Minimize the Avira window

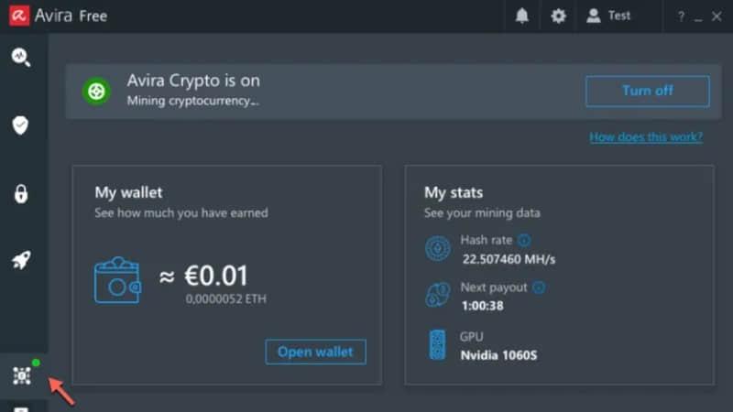tap(698, 16)
